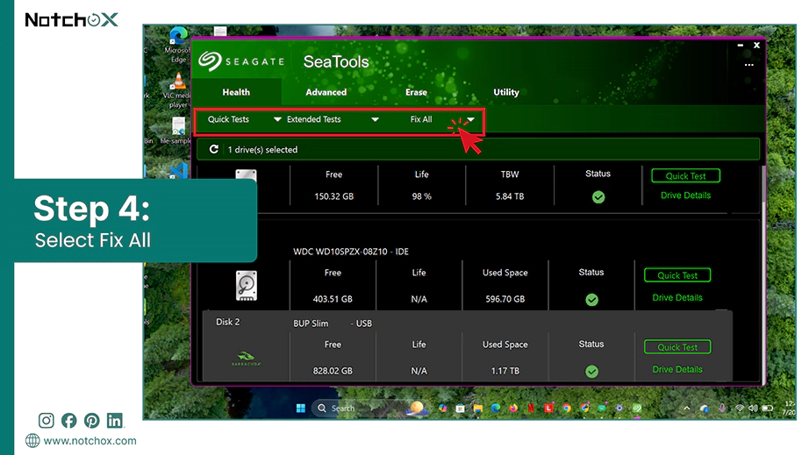Screen dimensions: 809x455
Task: Open Wi-Fi network tray icon
Action: (x=740, y=409)
